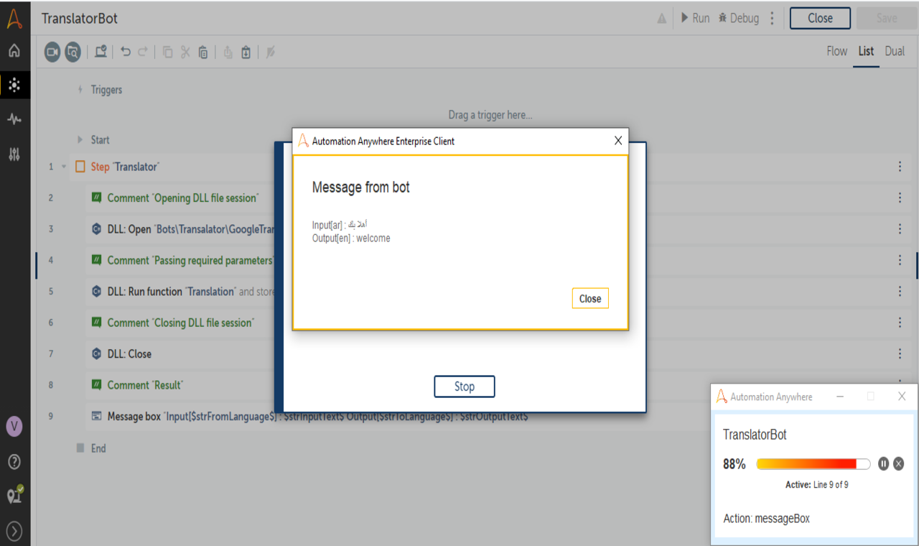Image resolution: width=919 pixels, height=546 pixels.
Task: Open the Activity section in the sidebar
Action: click(14, 119)
